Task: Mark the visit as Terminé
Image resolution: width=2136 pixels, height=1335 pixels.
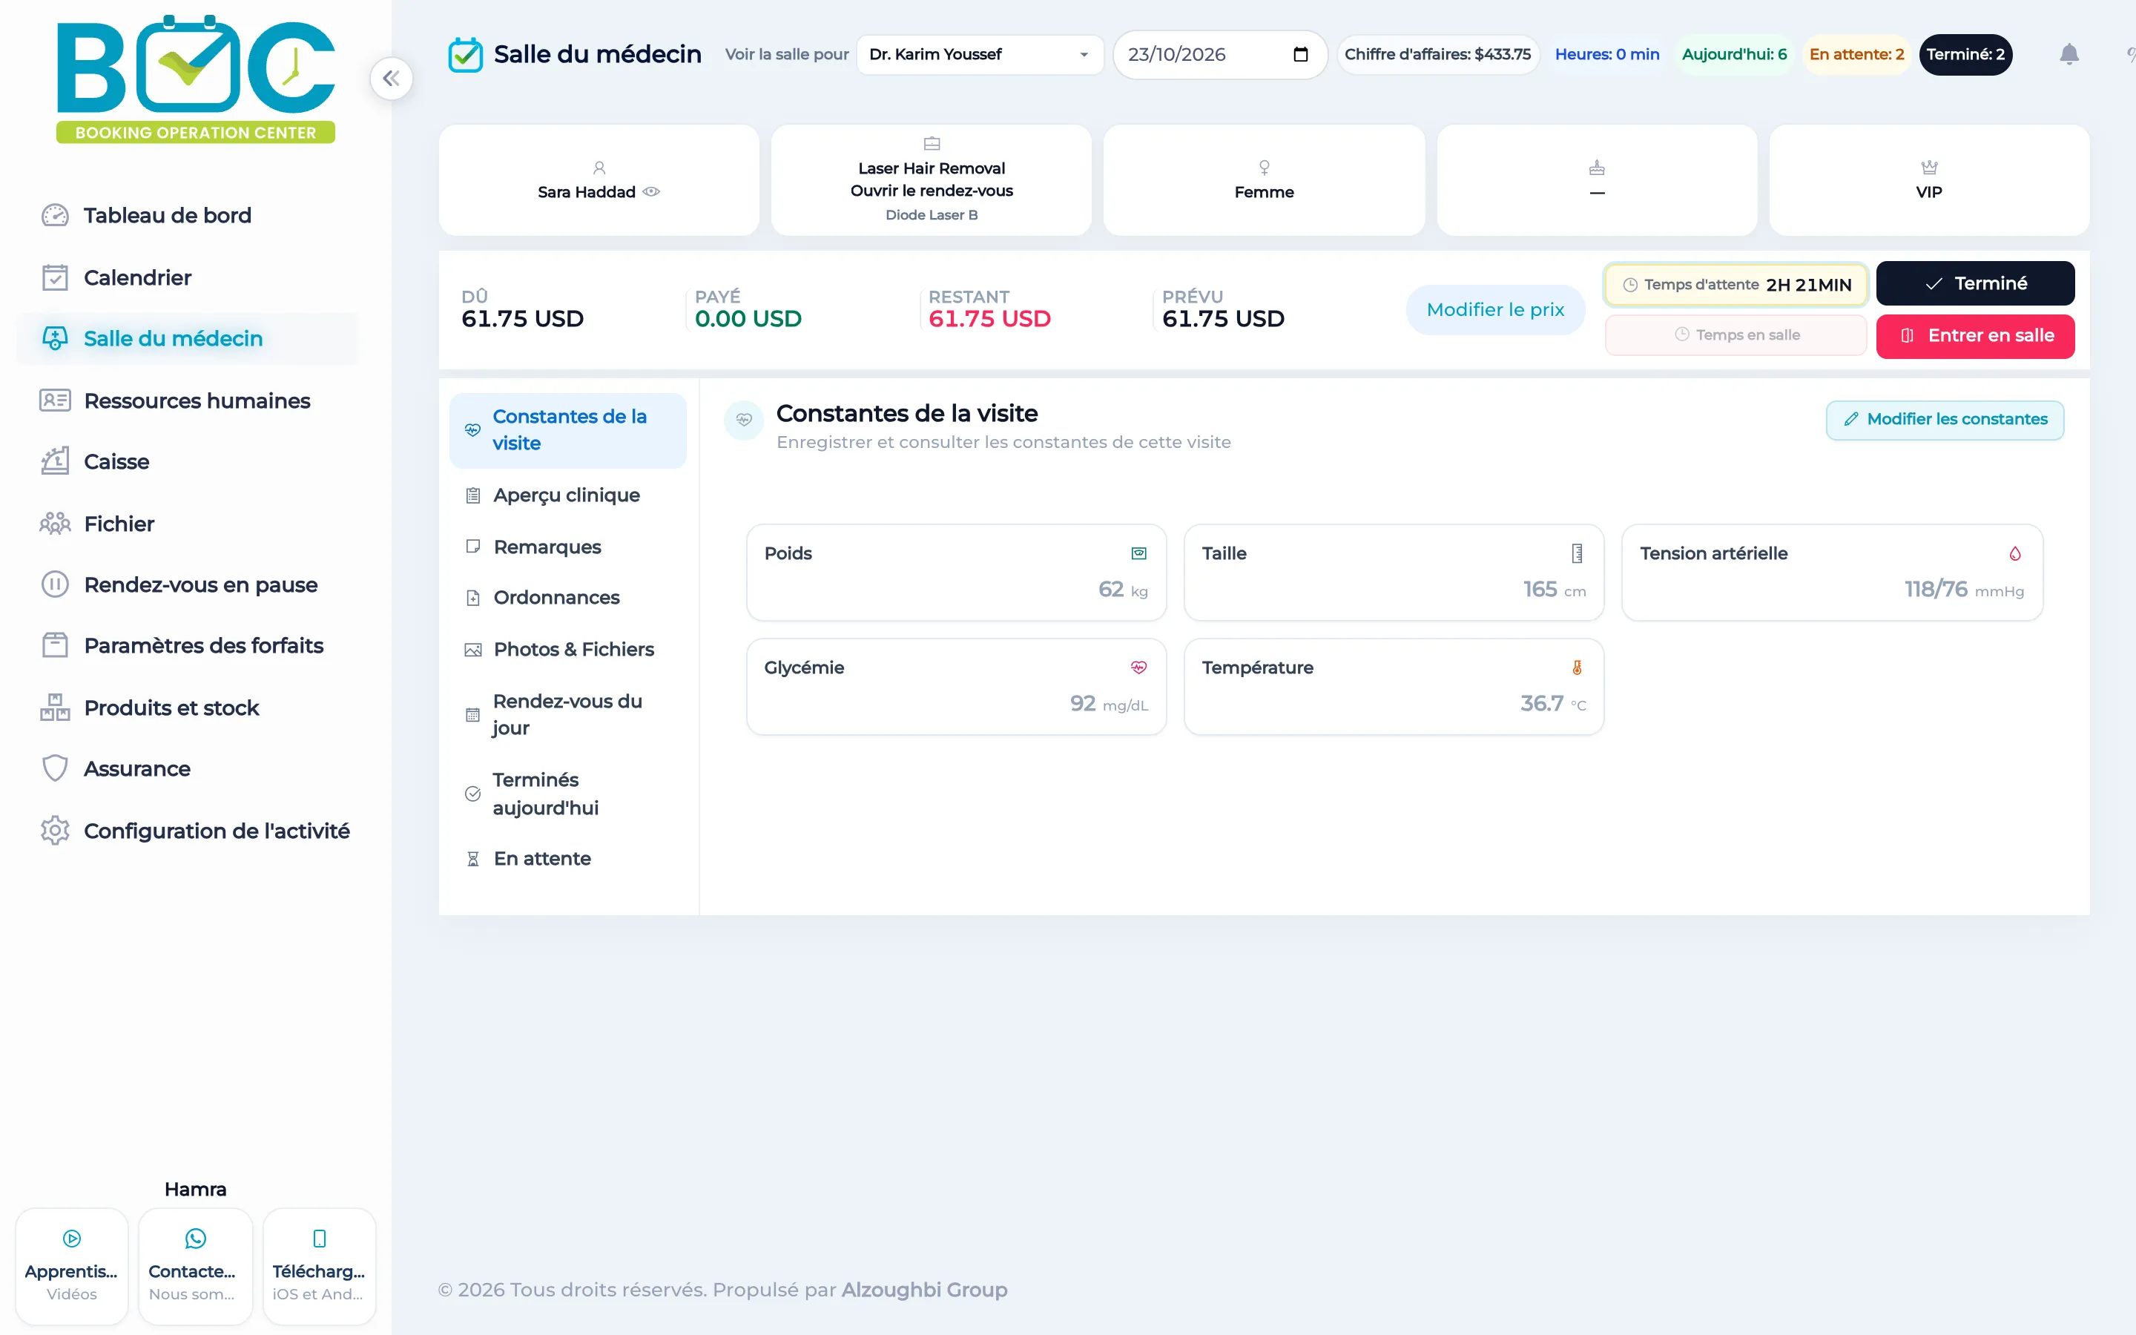Action: pos(1975,283)
